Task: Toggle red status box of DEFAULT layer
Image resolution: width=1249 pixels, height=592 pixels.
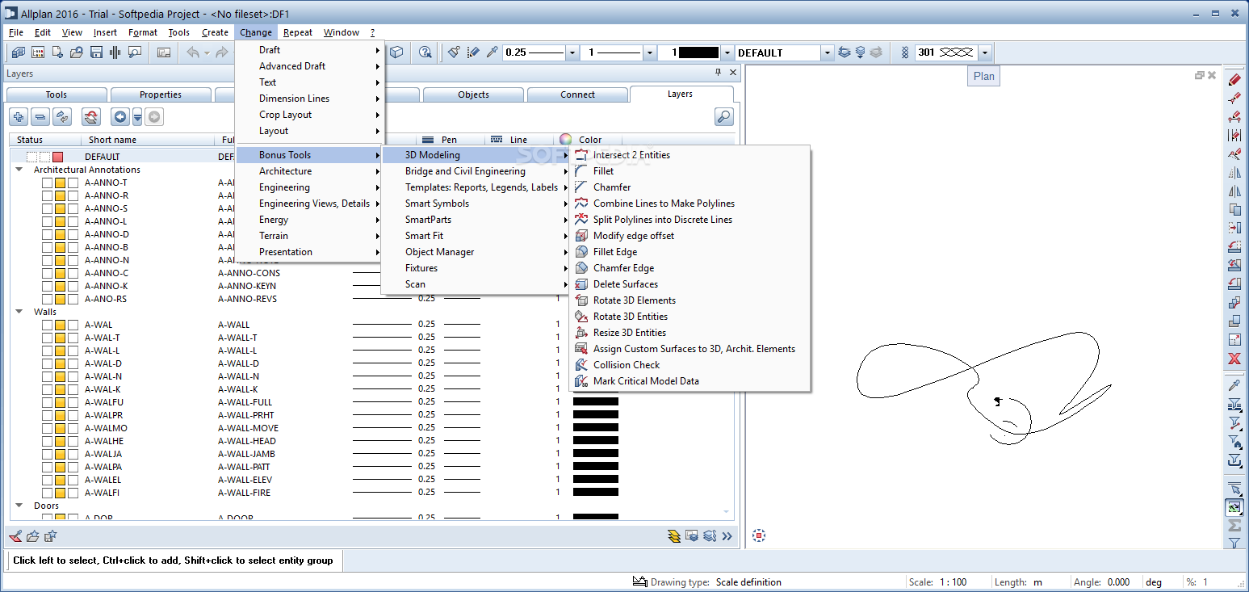Action: click(57, 157)
